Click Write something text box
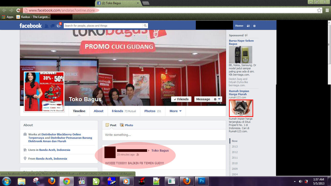The height and width of the screenshot is (186, 331). [x=164, y=135]
